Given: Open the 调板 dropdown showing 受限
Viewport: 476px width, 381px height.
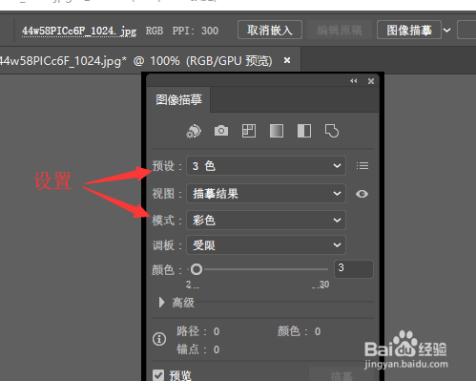Looking at the screenshot, I should [266, 245].
